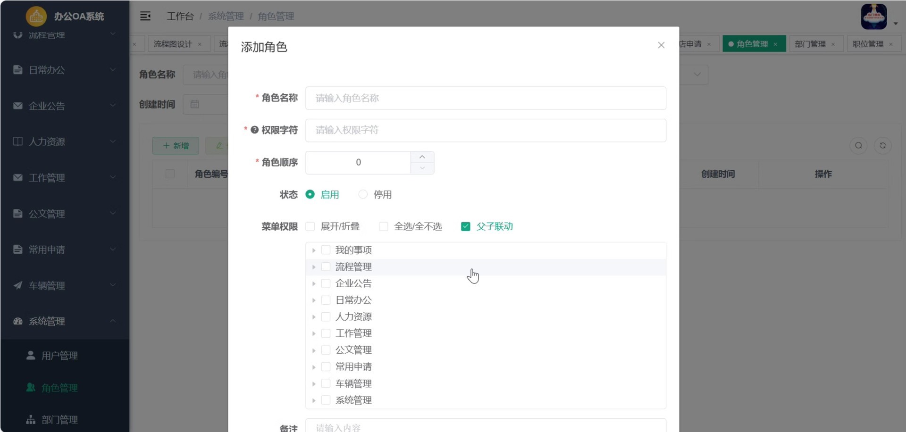Image resolution: width=906 pixels, height=432 pixels.
Task: Open 用户管理 from the sidebar
Action: (59, 356)
